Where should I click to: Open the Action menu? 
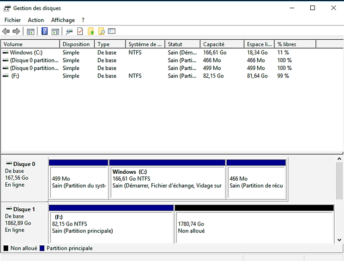[x=36, y=20]
